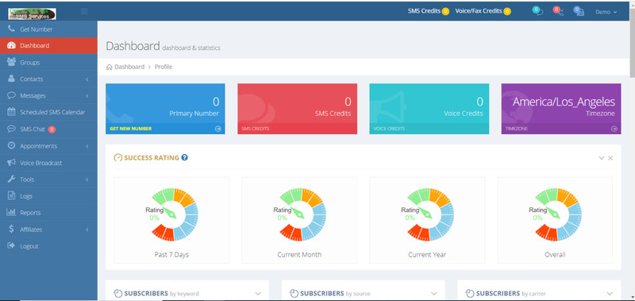Click arrow icon on Primary Number card
This screenshot has height=301, width=635.
pyautogui.click(x=217, y=129)
